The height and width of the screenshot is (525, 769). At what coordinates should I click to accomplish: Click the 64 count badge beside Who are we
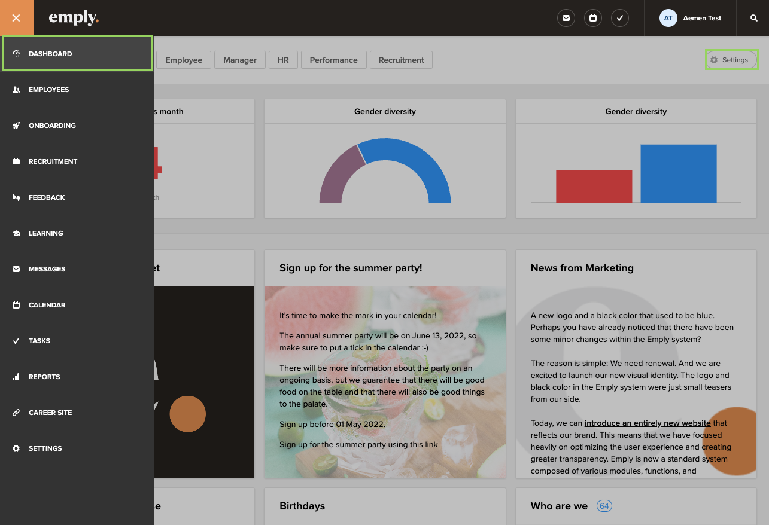click(x=604, y=506)
